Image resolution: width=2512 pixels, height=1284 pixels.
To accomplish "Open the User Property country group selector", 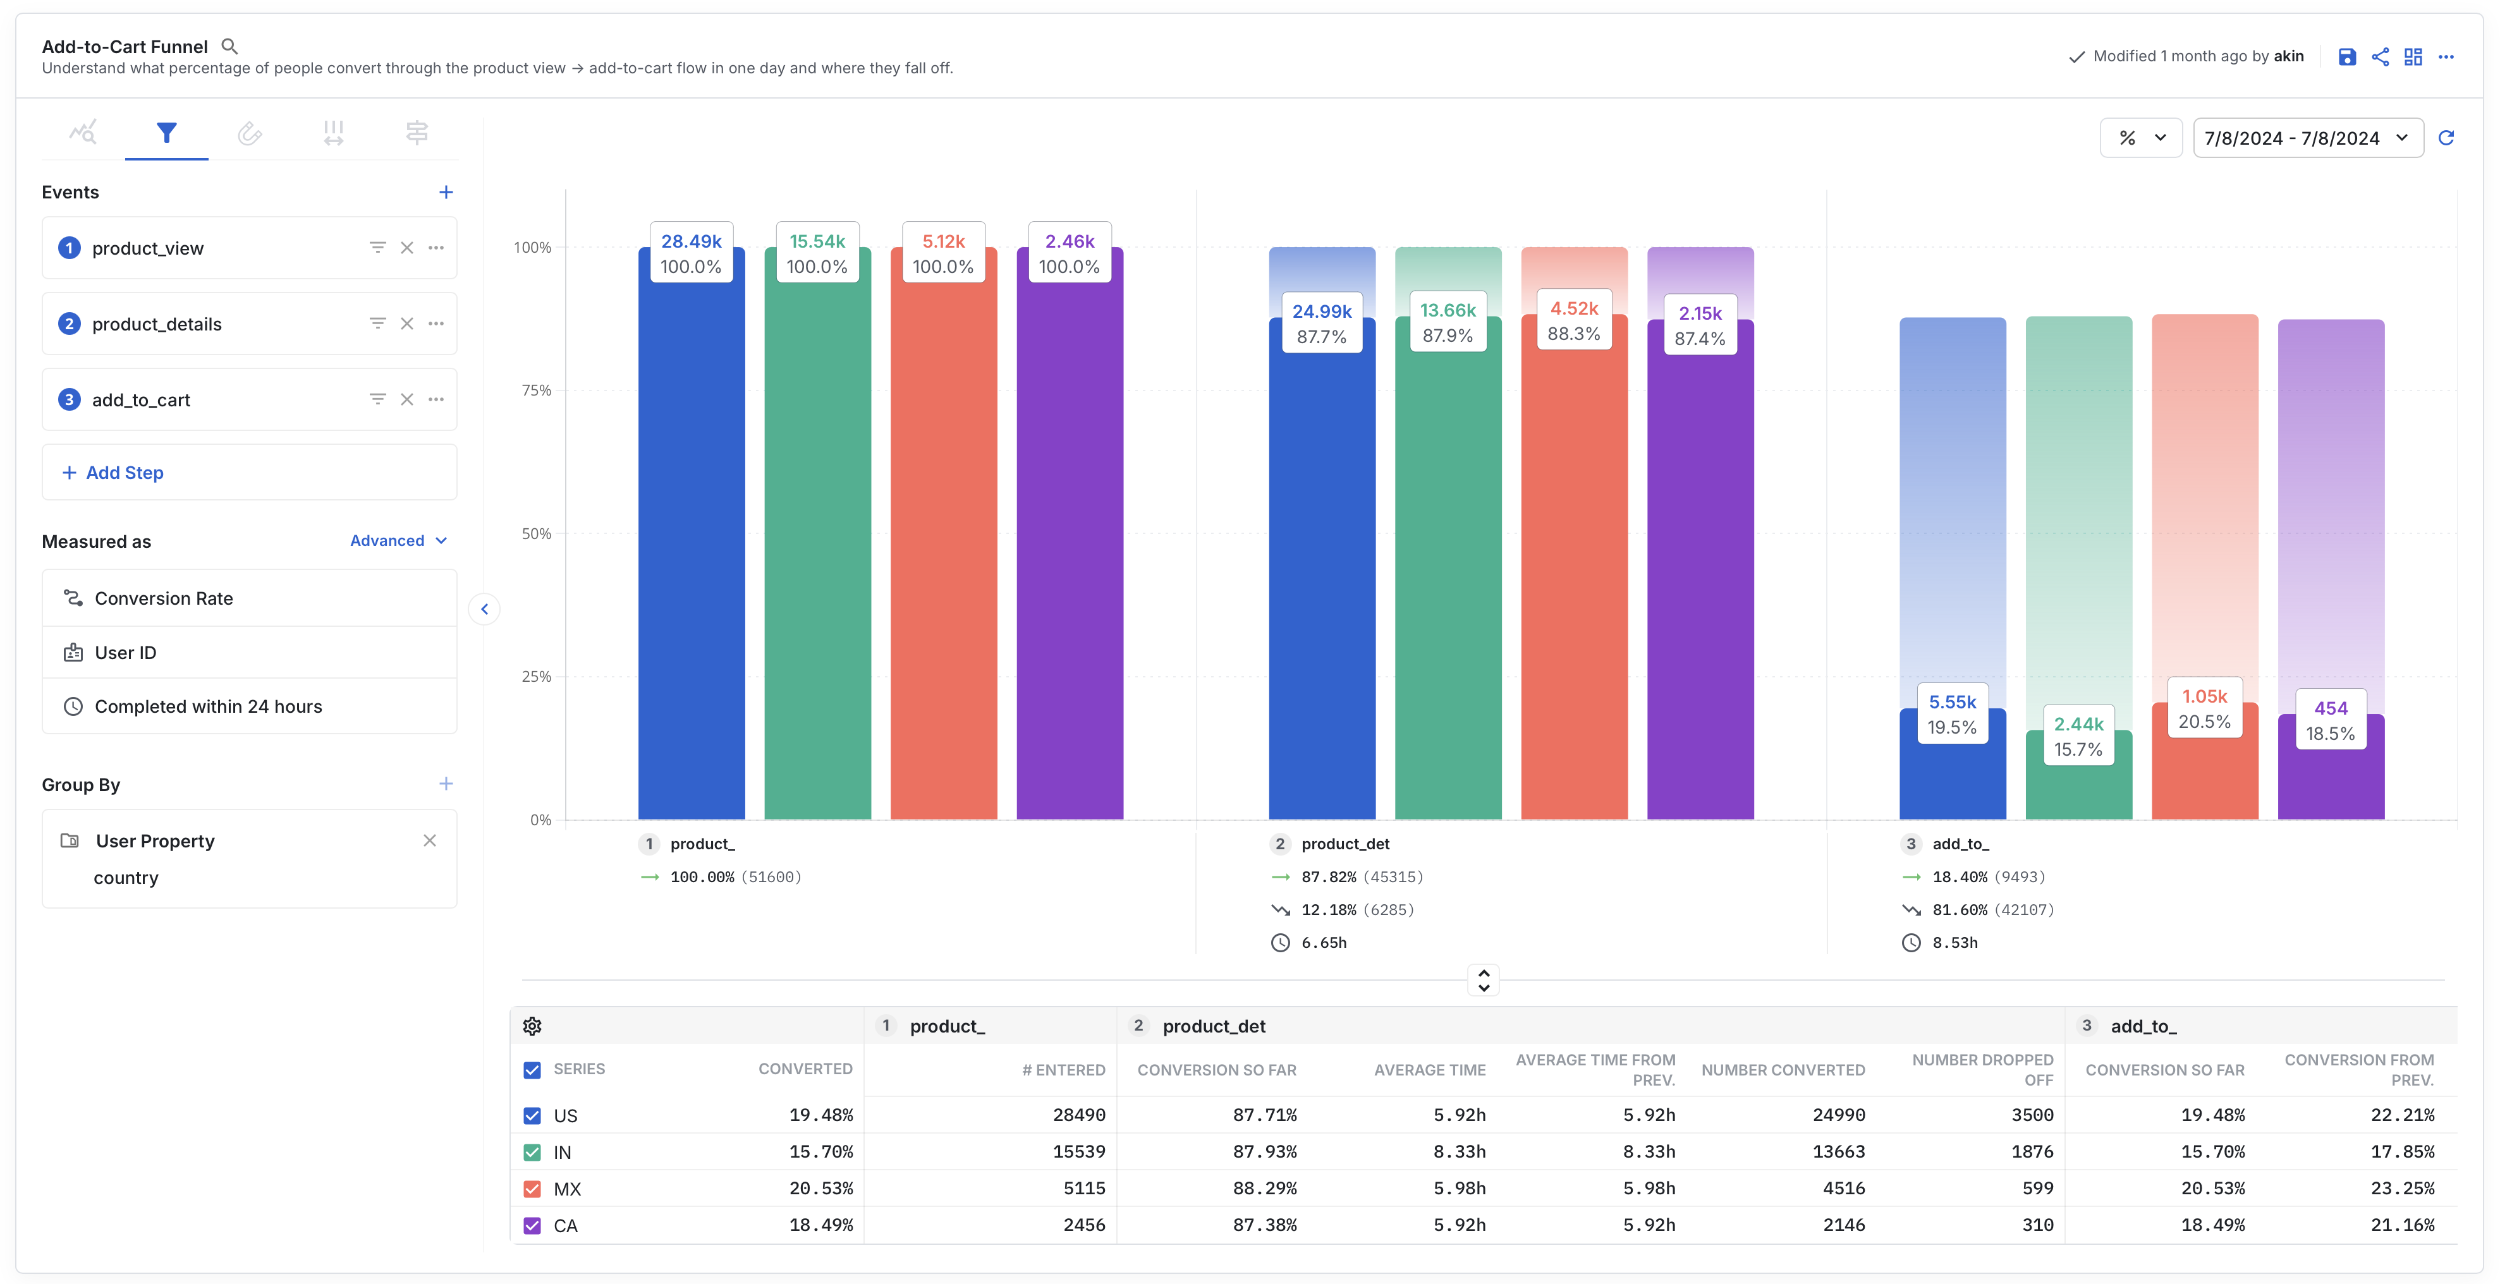I will click(x=250, y=859).
